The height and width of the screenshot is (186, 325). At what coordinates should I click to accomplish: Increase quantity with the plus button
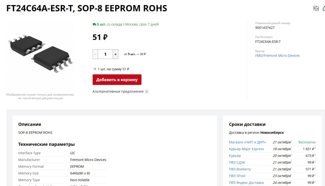[116, 54]
